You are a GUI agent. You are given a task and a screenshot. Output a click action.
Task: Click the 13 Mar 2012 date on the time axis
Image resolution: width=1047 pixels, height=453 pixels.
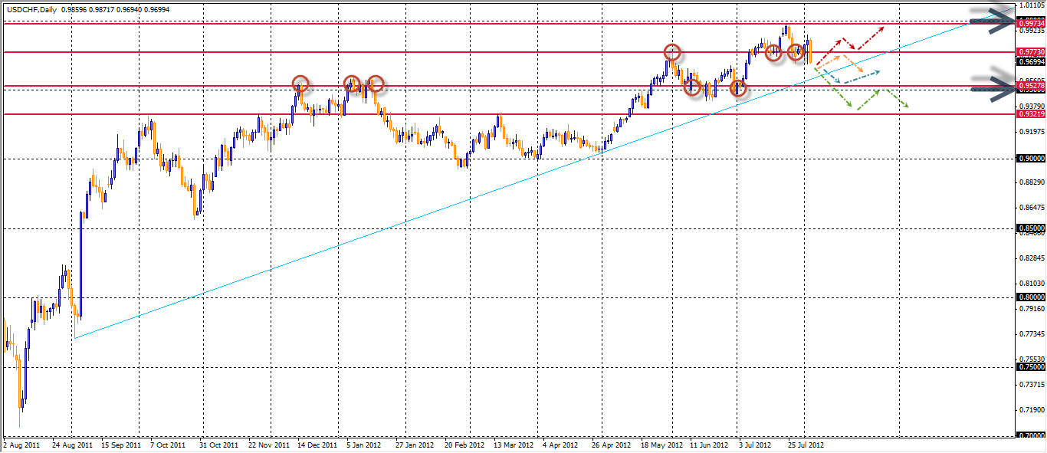click(512, 444)
